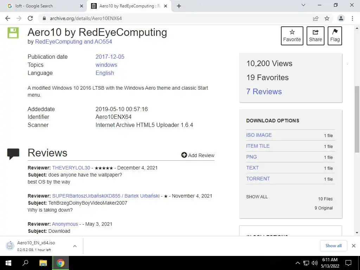Click the English language link
360x270 pixels.
click(x=105, y=73)
